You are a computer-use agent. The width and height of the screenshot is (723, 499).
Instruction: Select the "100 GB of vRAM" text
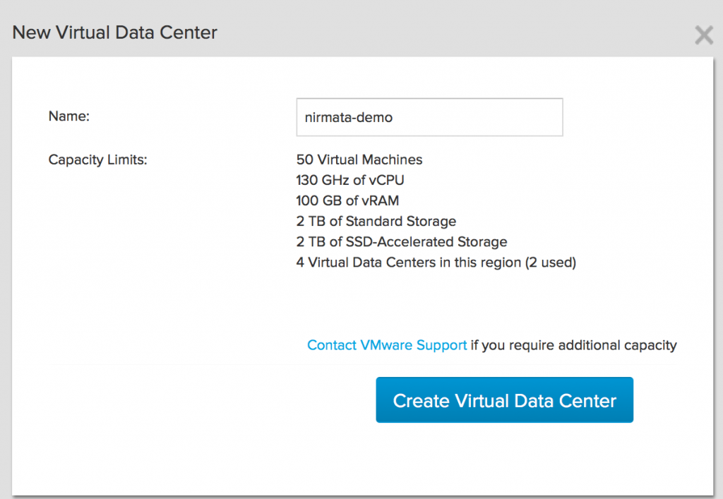347,201
